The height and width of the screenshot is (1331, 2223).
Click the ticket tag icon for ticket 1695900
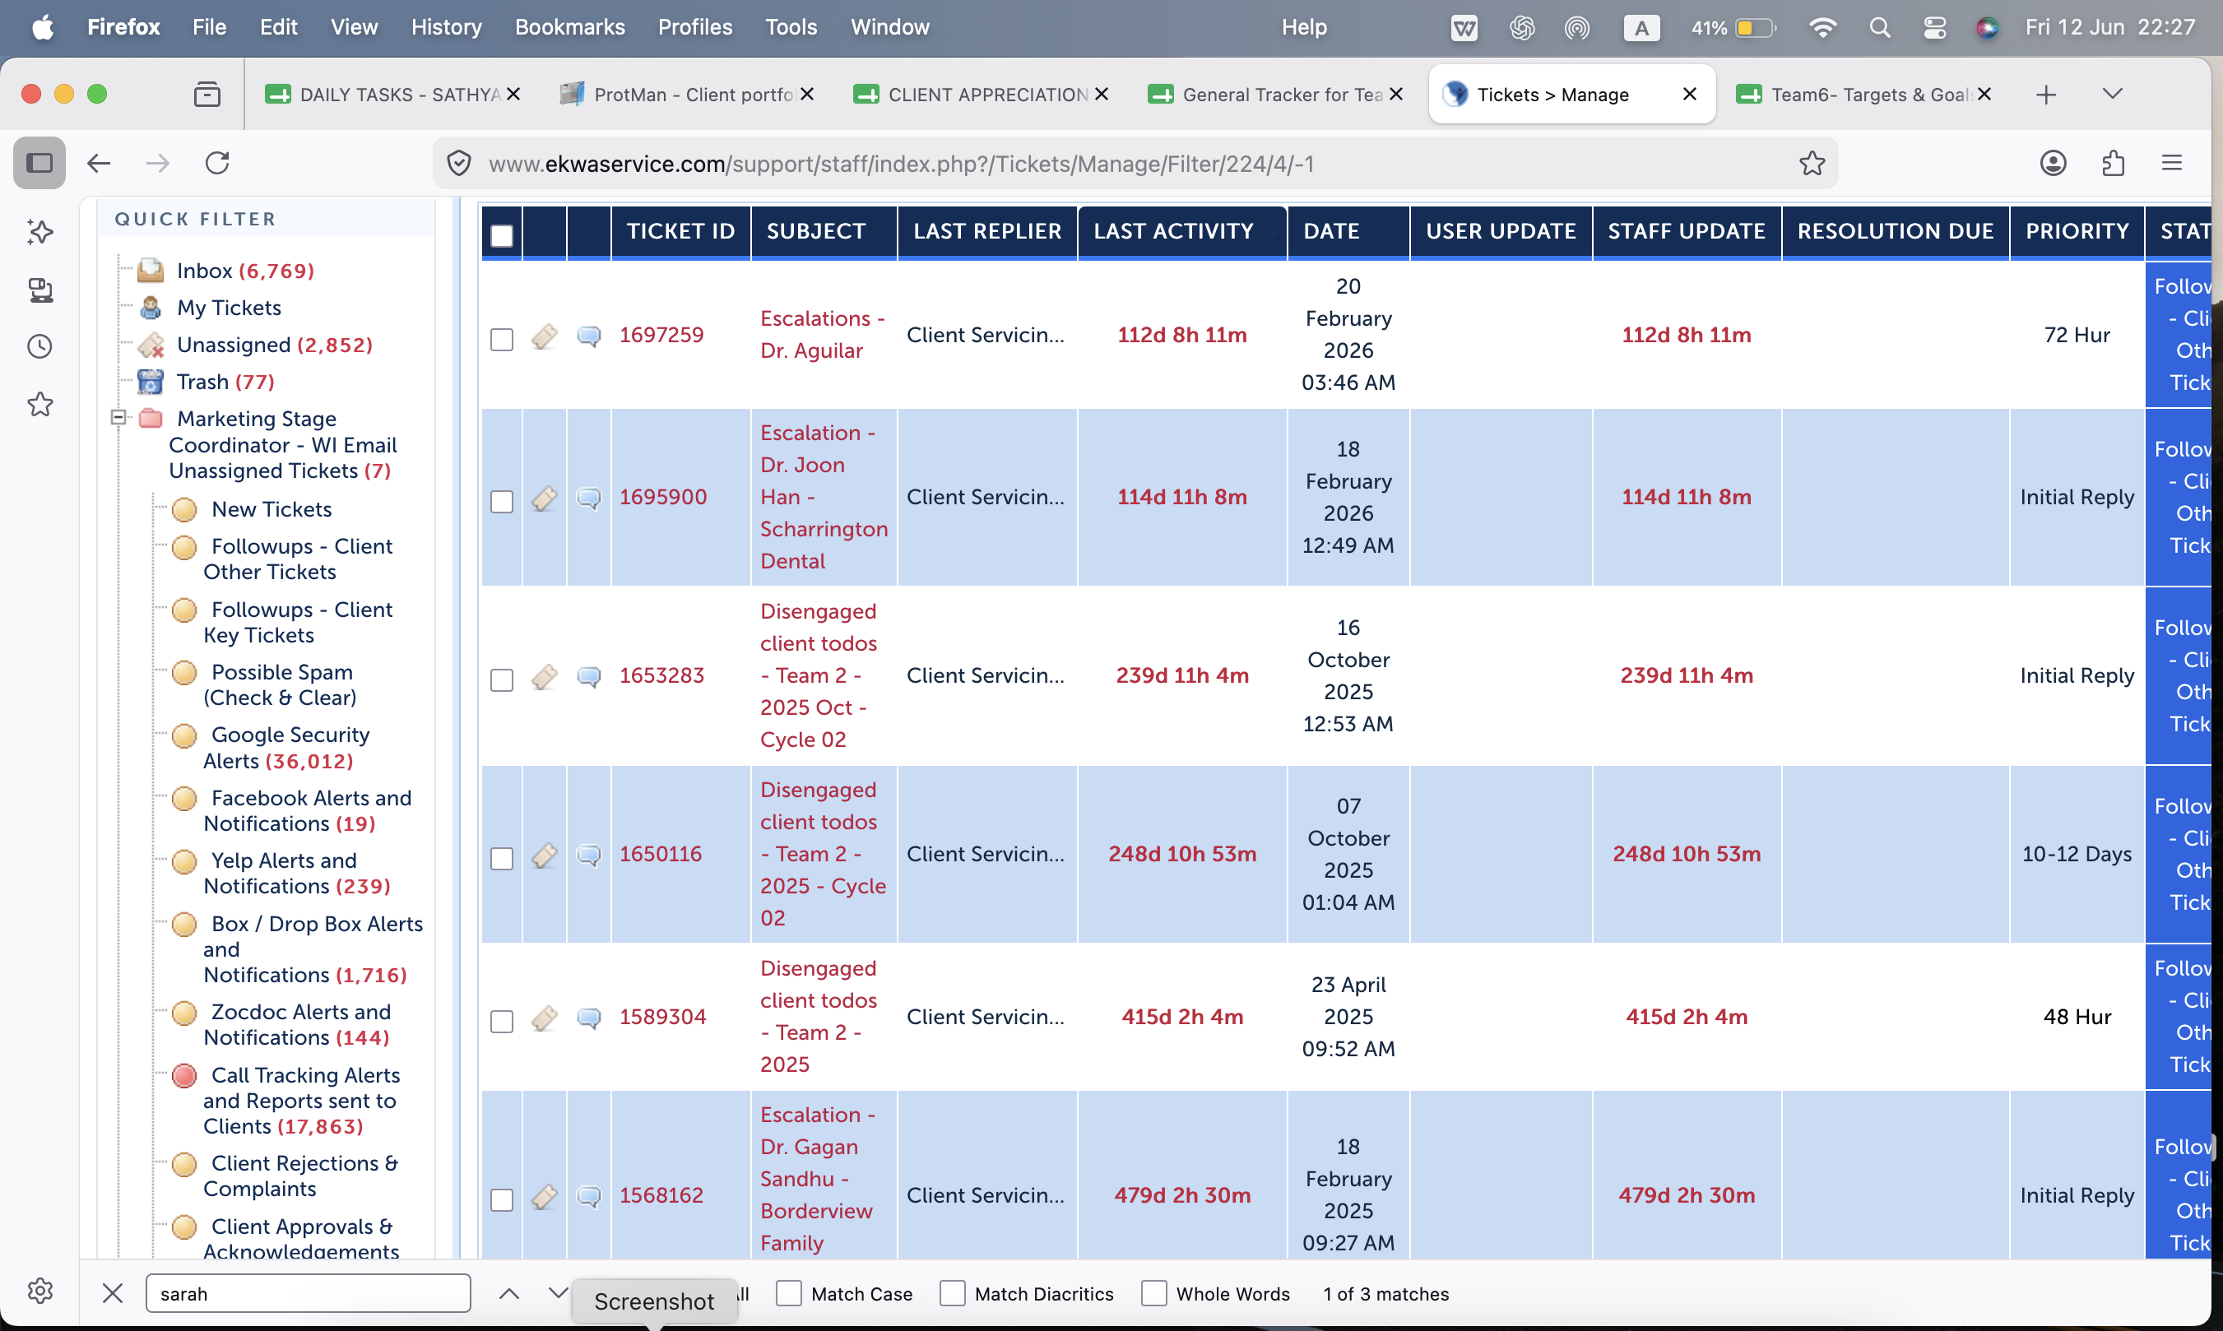(545, 498)
